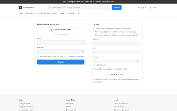Click the magnifier icon in search bar
Screen dimensions: 177x111
(x=50, y=7)
